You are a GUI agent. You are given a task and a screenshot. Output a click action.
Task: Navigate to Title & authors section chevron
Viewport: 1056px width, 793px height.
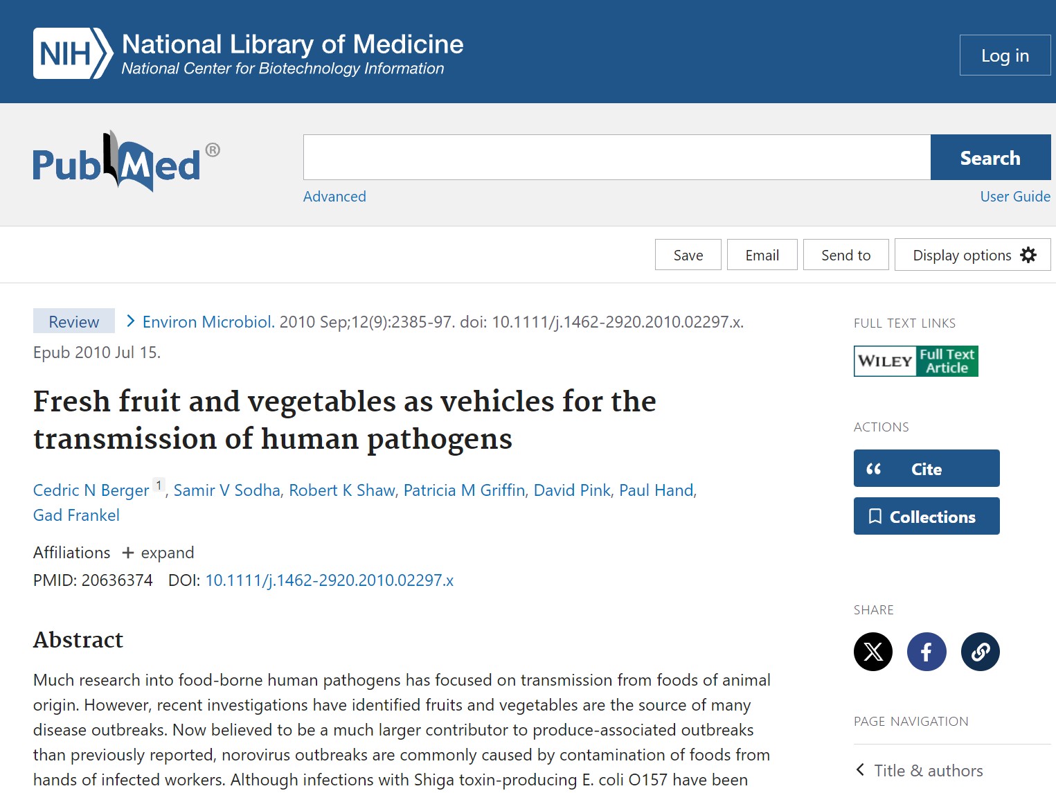pos(860,770)
